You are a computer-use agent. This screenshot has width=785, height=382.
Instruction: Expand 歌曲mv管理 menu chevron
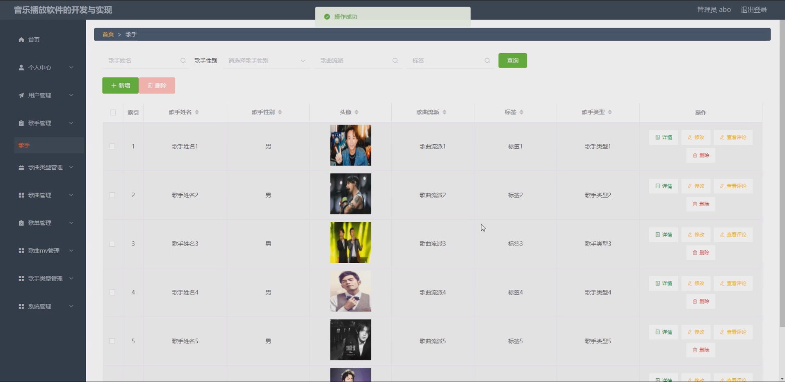tap(71, 251)
